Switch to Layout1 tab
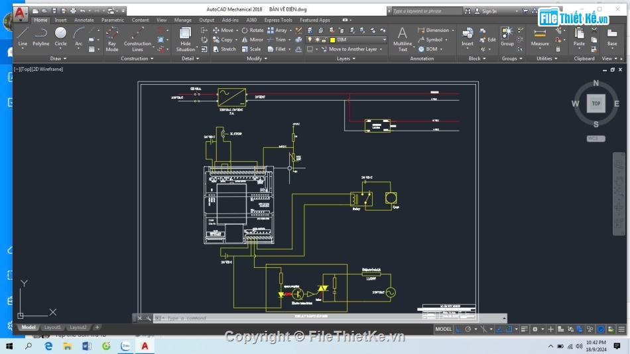Screen dimensions: 630x354 52,327
